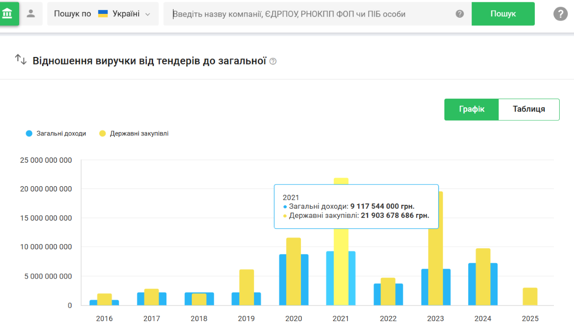This screenshot has width=574, height=324.
Task: Click the "25 000 000 000" axis value
Action: (x=46, y=160)
